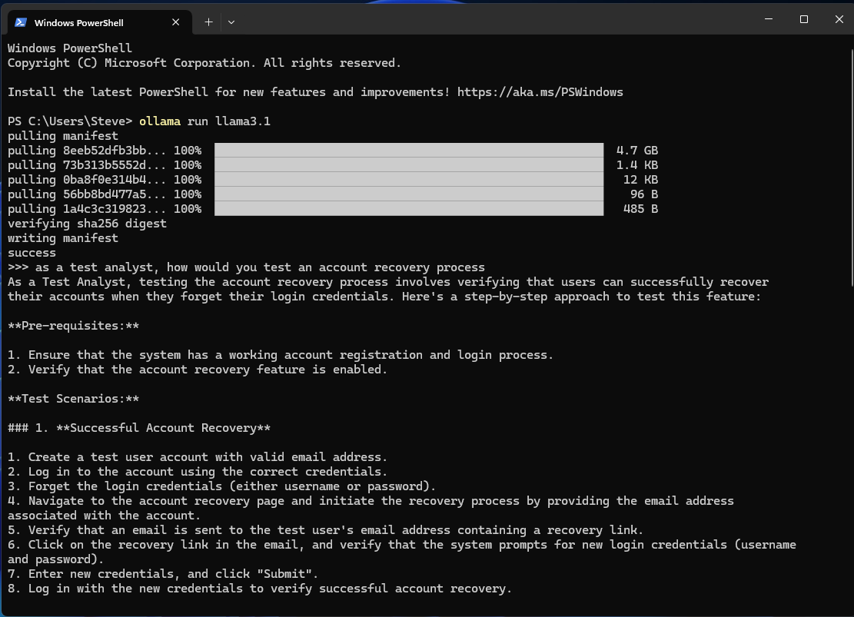Click 'verifying sha256 digest' line
The height and width of the screenshot is (617, 854).
[x=87, y=224]
